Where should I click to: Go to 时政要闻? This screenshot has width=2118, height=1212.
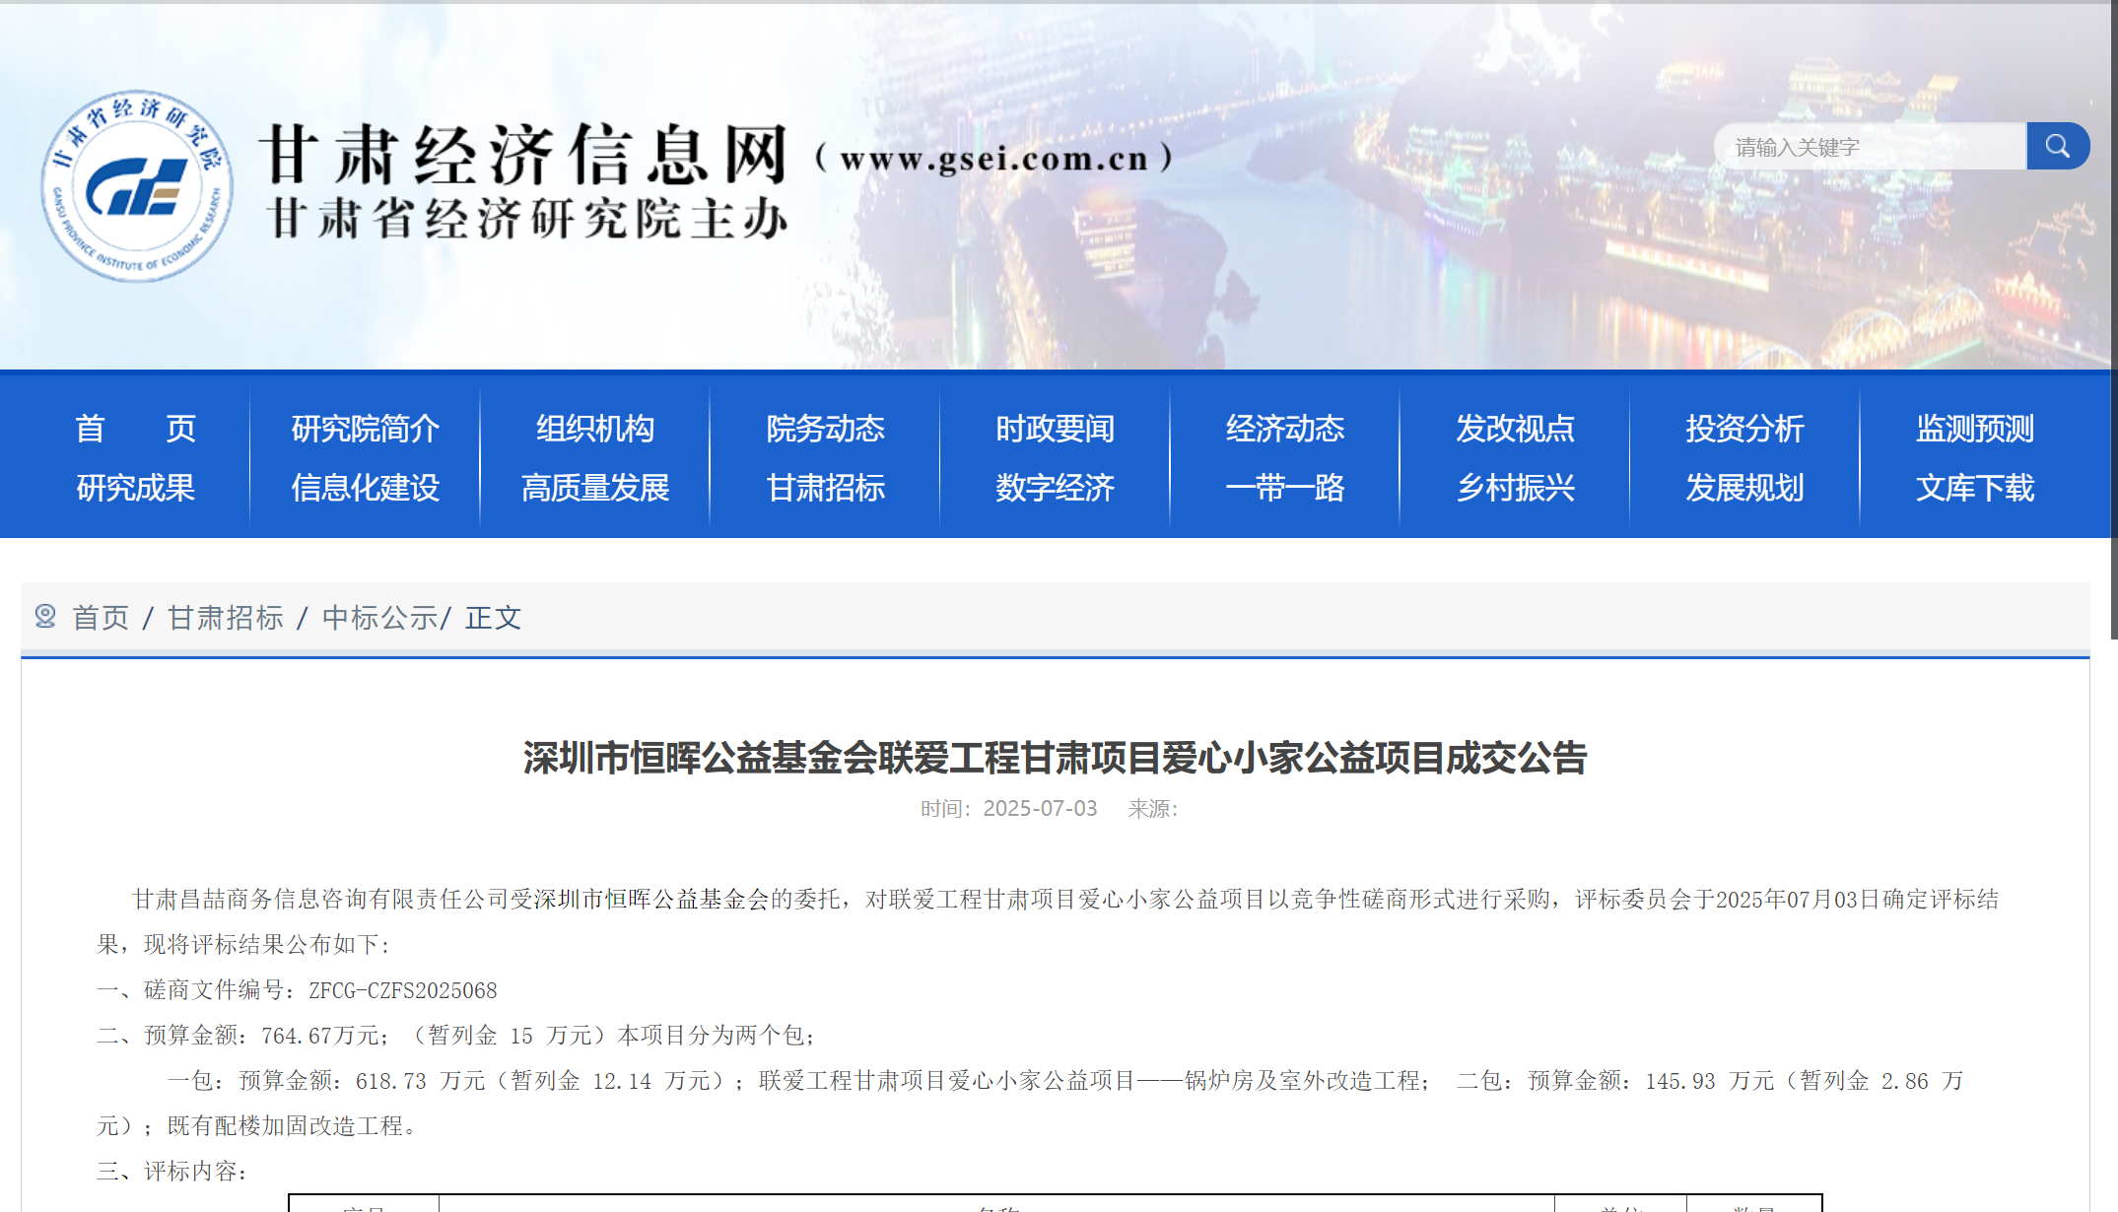(x=1056, y=429)
